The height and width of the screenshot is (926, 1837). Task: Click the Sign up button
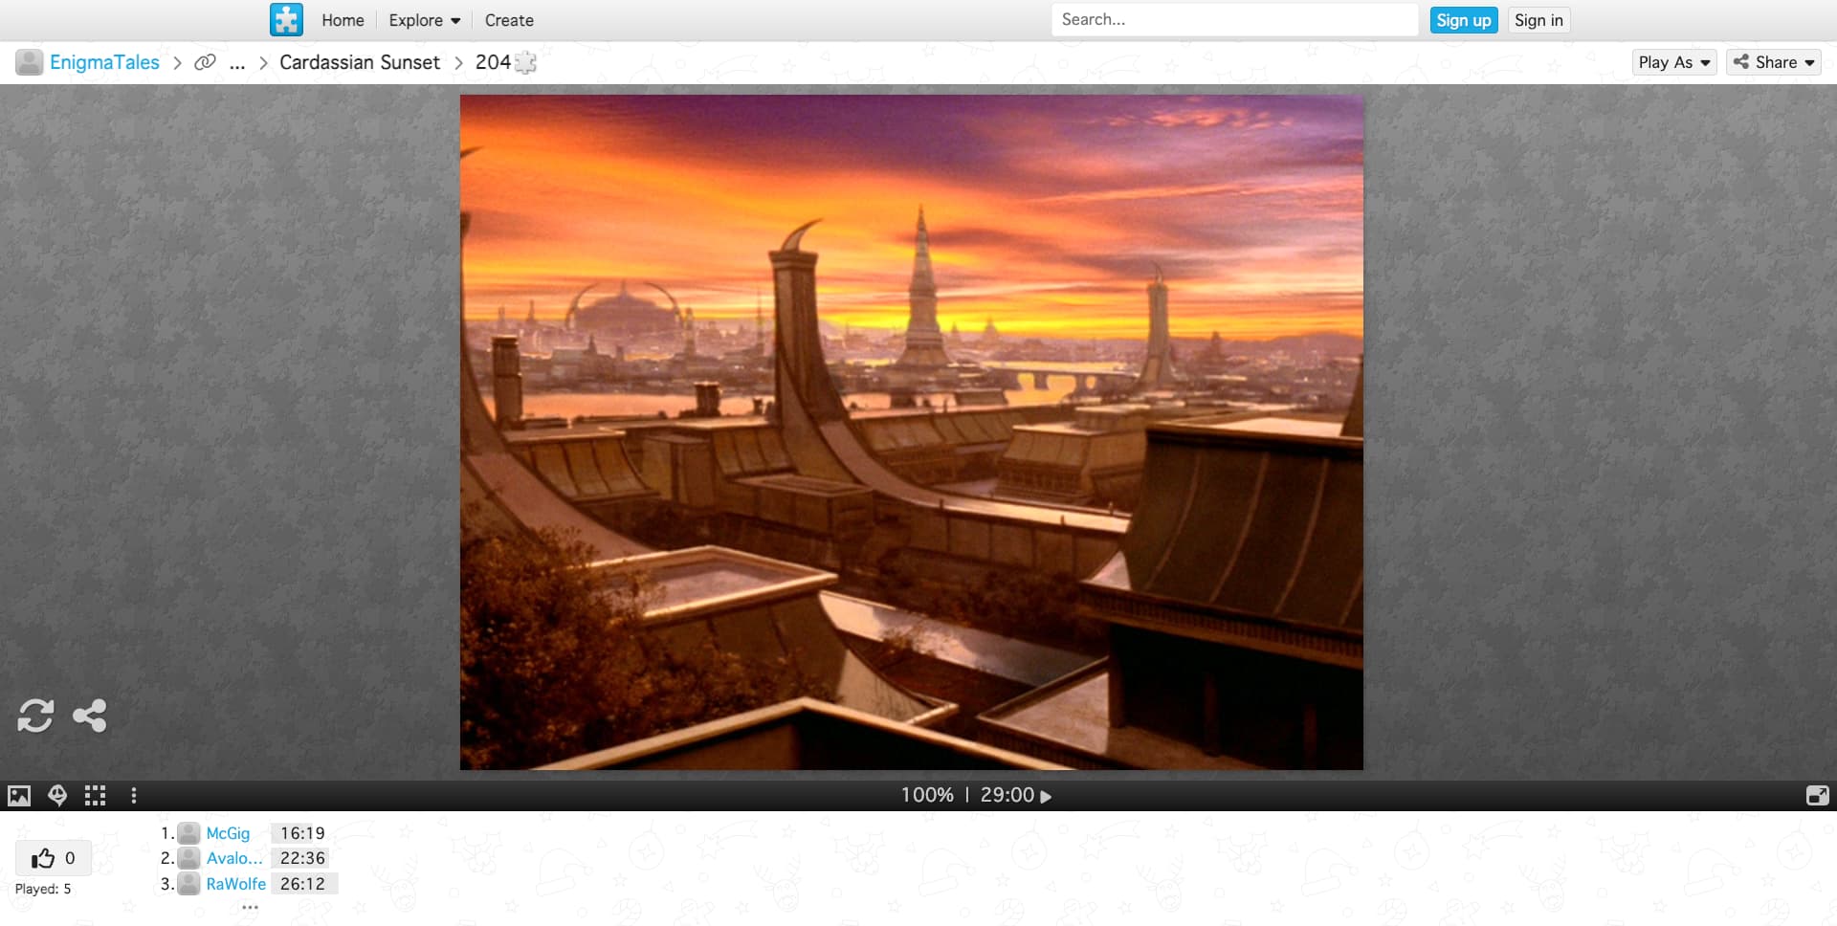pos(1464,20)
